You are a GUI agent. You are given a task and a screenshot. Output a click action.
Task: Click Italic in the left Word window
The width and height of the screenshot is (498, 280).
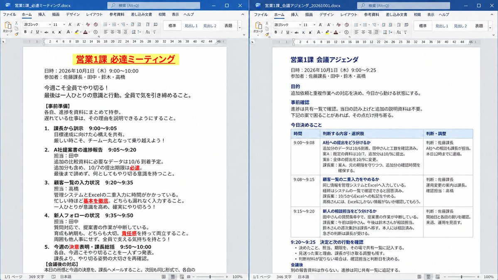[32, 32]
